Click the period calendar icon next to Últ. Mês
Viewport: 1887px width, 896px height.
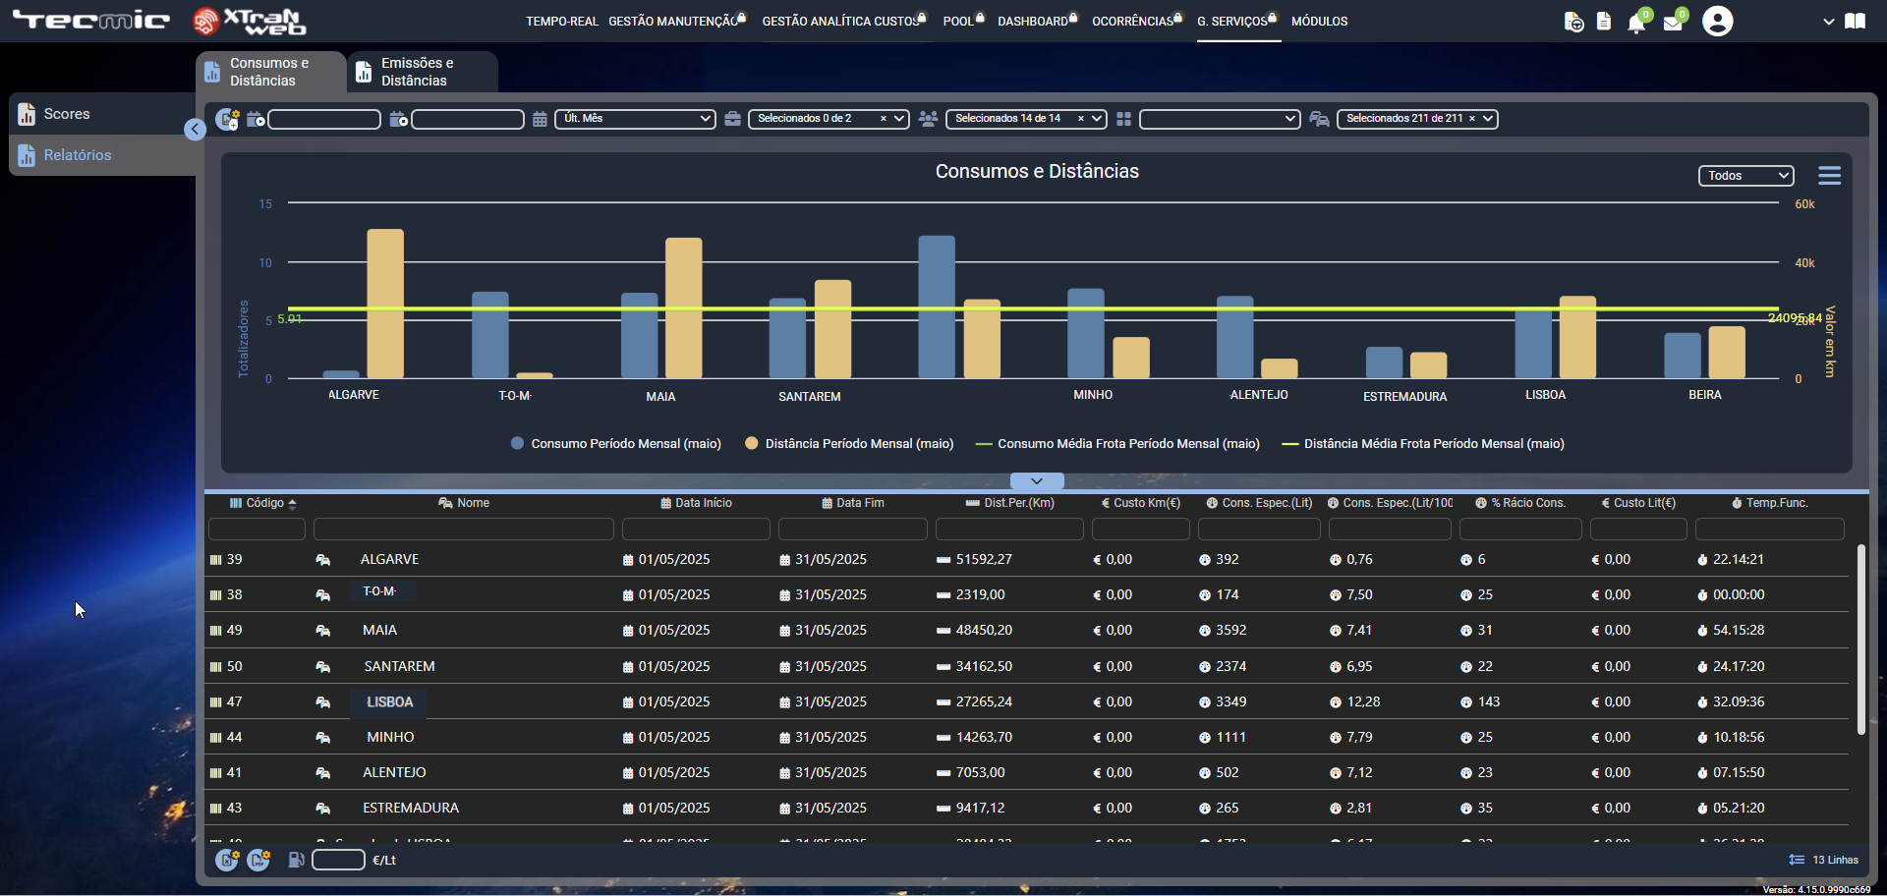540,119
